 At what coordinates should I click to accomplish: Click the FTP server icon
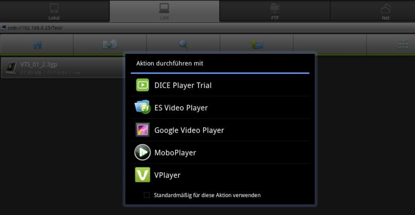[x=275, y=8]
